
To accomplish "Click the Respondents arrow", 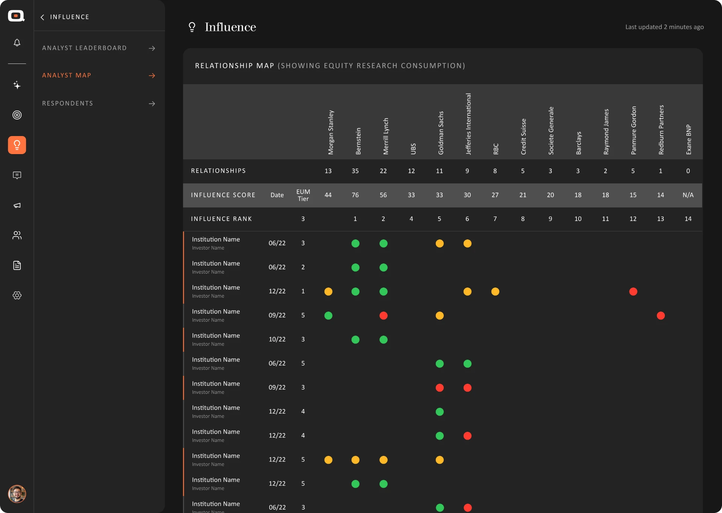I will 152,103.
